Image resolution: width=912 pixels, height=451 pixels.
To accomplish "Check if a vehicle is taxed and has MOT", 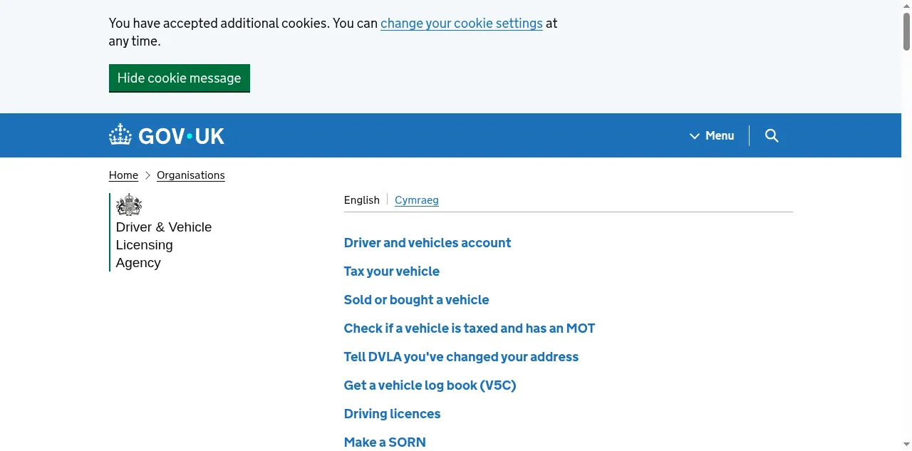I will [469, 328].
